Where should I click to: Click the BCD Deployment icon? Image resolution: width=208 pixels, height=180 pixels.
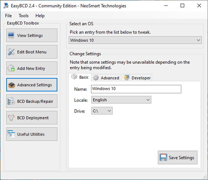(11, 118)
